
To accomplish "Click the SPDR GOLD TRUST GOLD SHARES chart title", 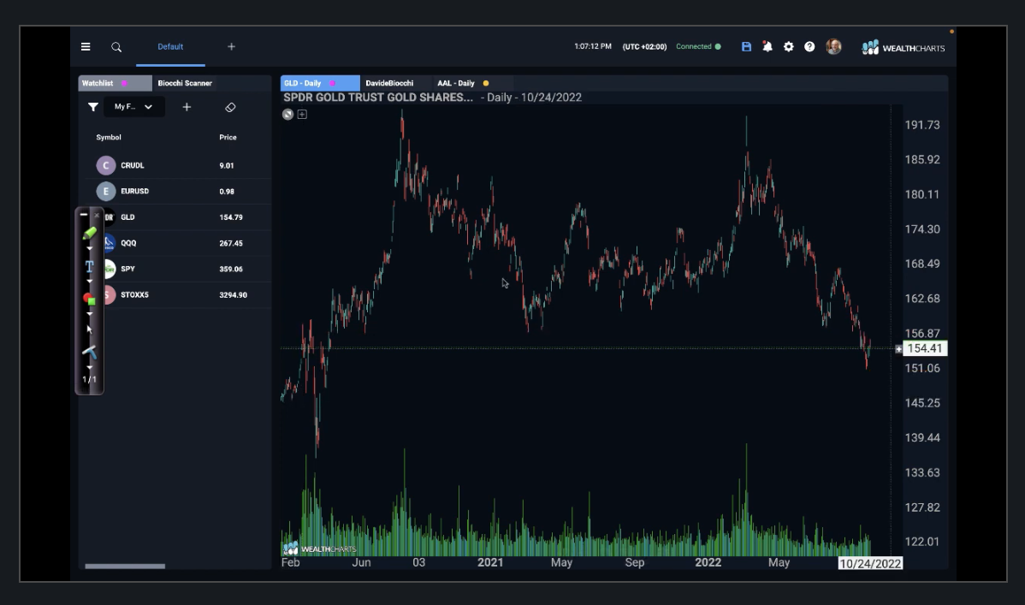I will [x=378, y=98].
